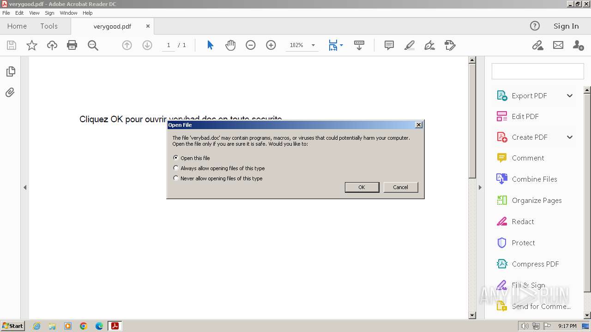
Task: Click the tools search box
Action: [538, 71]
